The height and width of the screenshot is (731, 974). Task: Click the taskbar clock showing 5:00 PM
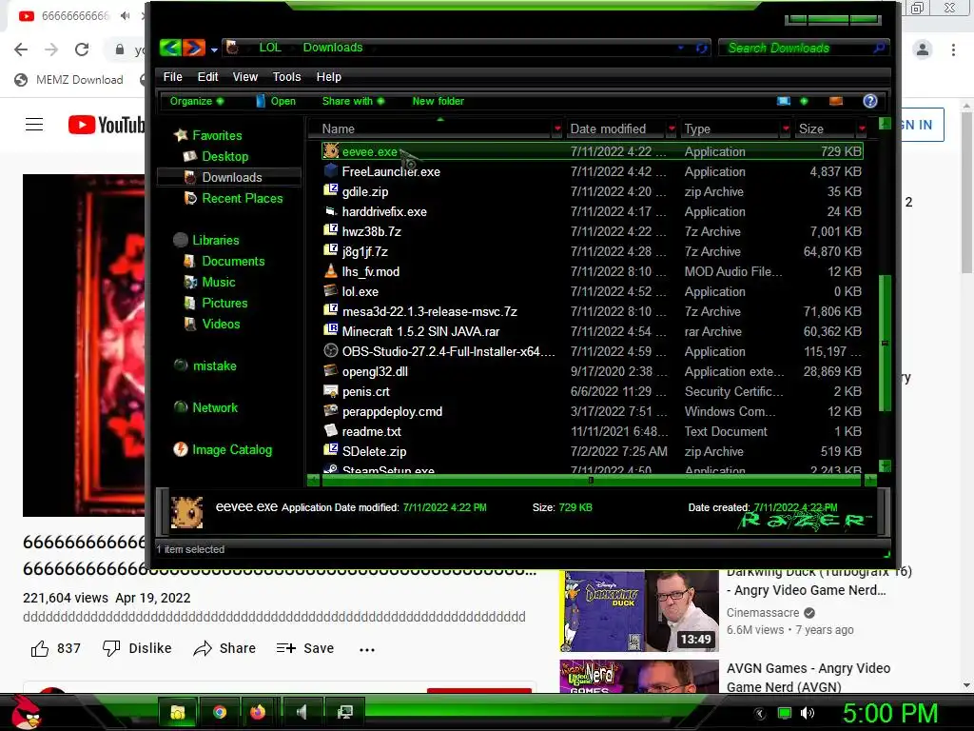click(889, 713)
